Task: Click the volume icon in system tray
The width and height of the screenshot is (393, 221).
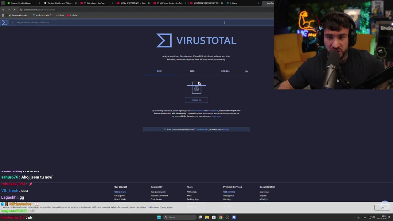Action: tap(374, 217)
